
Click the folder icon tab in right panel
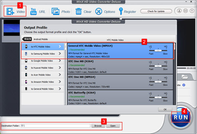coord(185,77)
